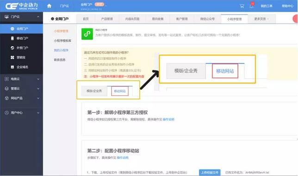Select 全网门户 globe item in the sidebar

[x=21, y=29]
